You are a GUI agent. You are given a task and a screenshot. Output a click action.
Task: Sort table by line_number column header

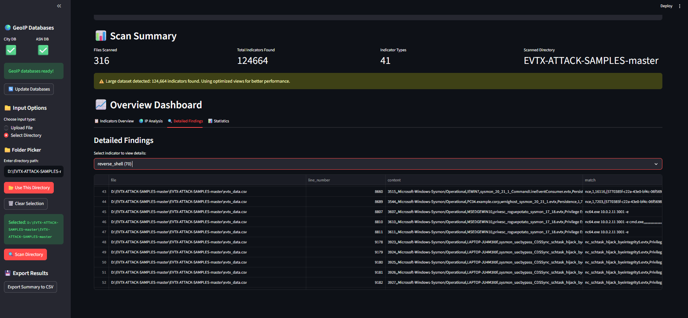pos(319,180)
